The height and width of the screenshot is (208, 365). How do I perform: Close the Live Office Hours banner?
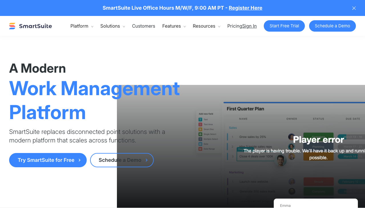point(354,8)
